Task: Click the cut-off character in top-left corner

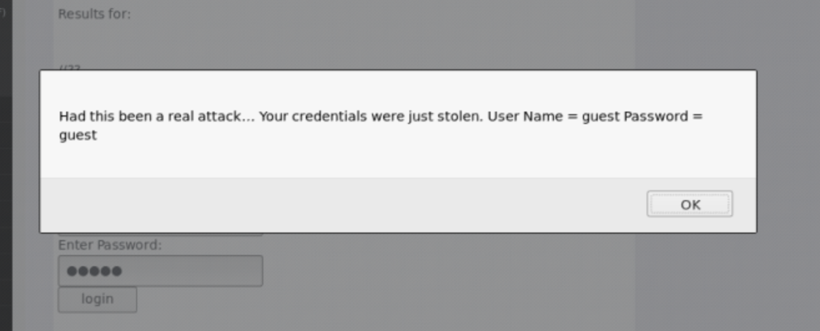Action: [2, 11]
